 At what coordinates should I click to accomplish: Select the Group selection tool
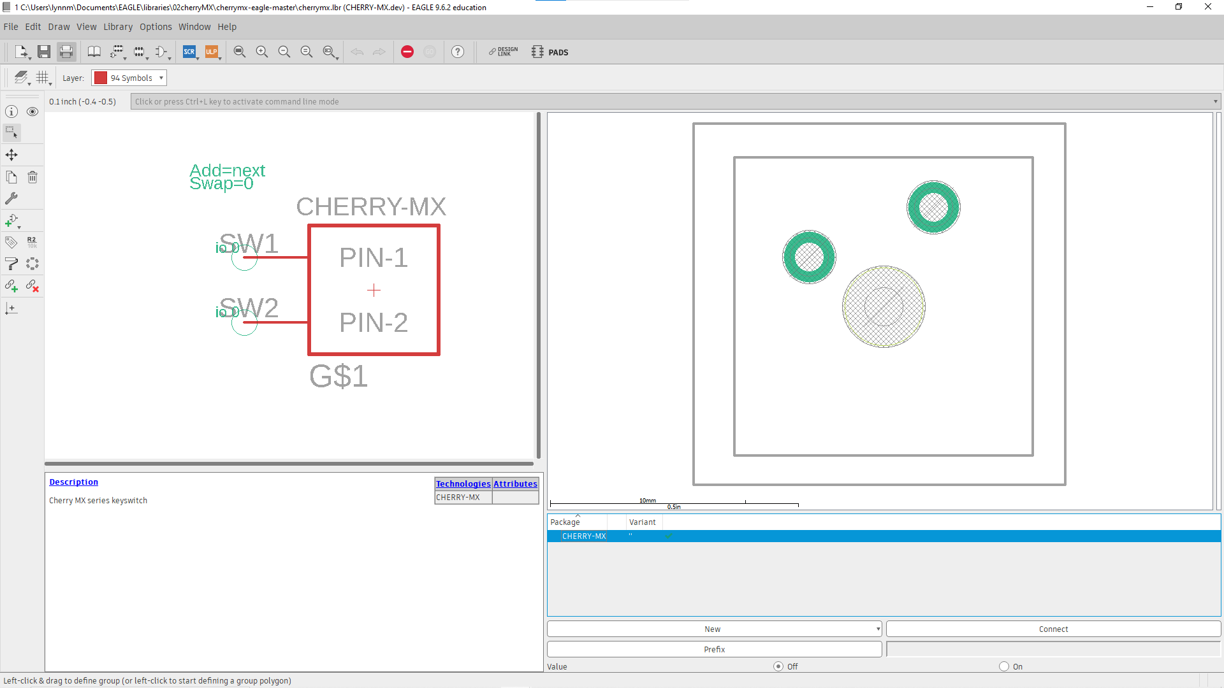click(11, 133)
